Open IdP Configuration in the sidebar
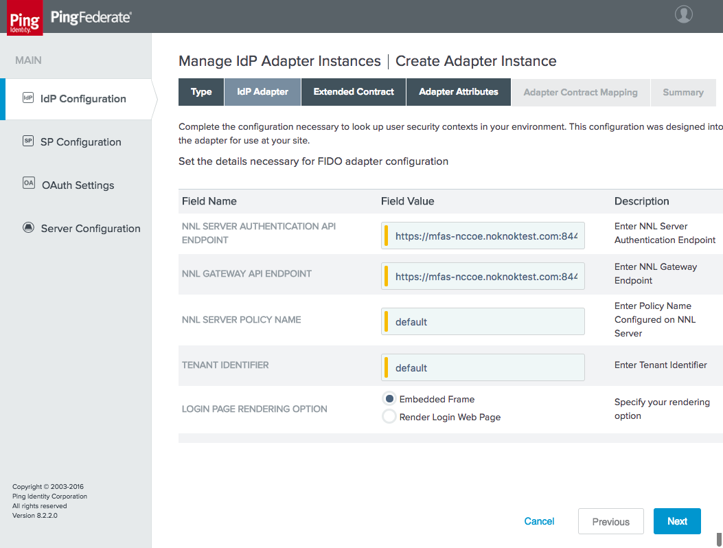Viewport: 723px width, 548px height. tap(78, 99)
